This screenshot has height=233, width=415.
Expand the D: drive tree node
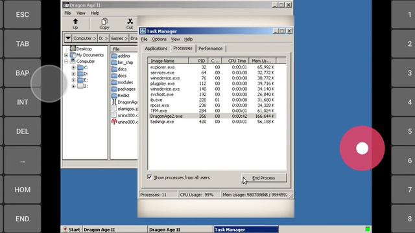[x=73, y=74]
